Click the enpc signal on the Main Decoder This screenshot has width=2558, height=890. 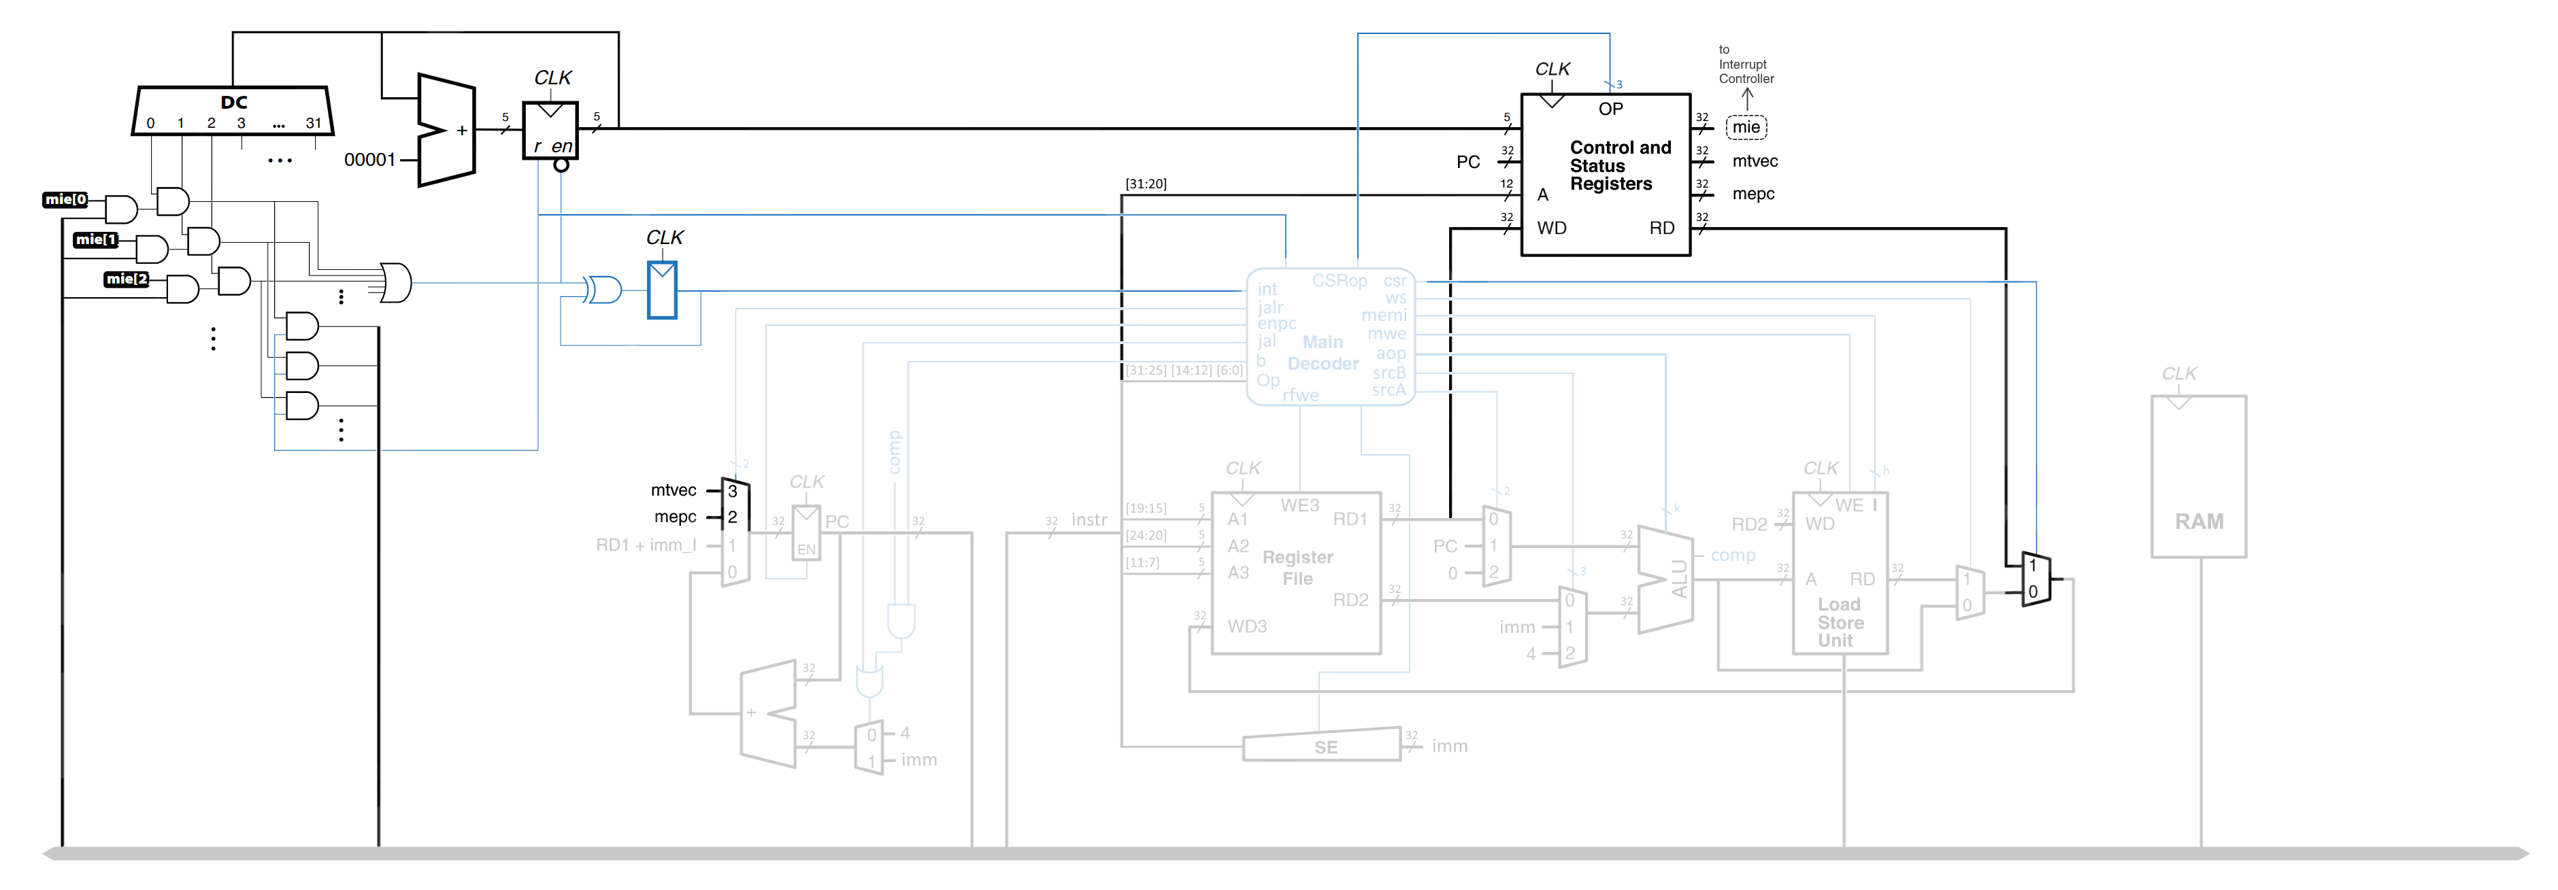pyautogui.click(x=1276, y=324)
